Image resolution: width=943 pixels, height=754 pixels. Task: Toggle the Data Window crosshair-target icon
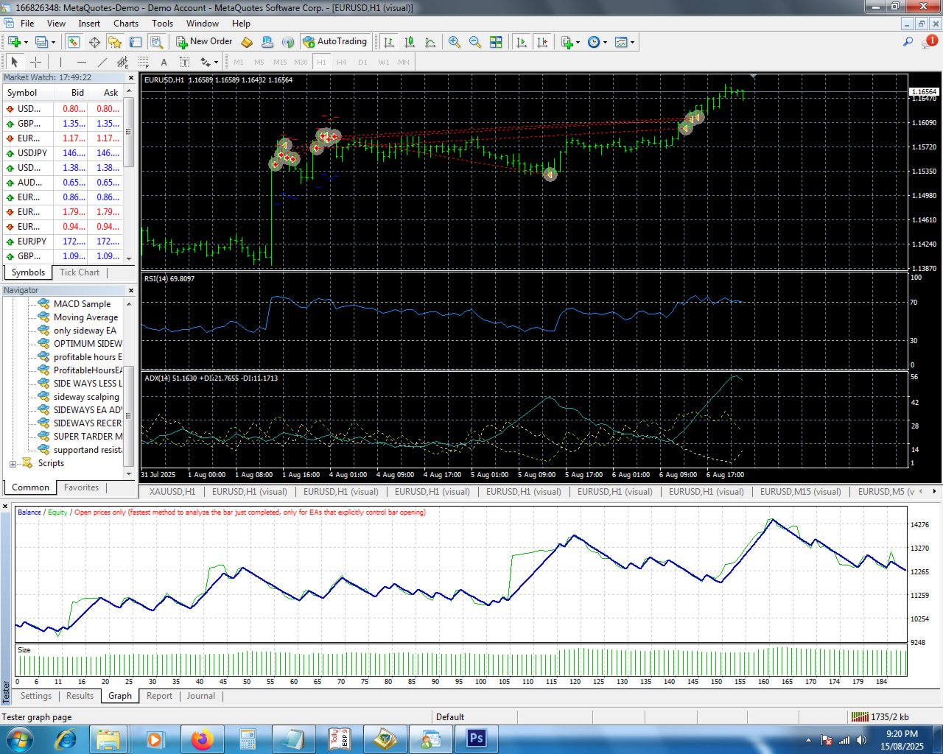[x=94, y=42]
